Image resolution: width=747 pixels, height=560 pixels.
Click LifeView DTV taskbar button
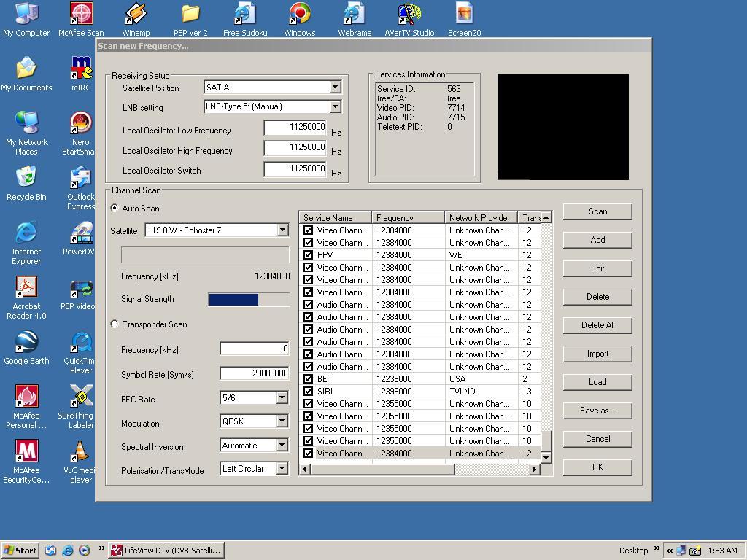pos(166,550)
